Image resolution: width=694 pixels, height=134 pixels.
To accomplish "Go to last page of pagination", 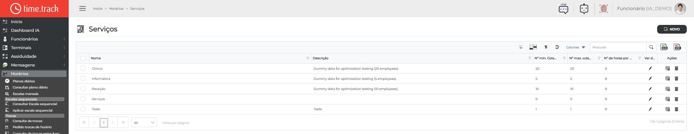I will click(123, 122).
